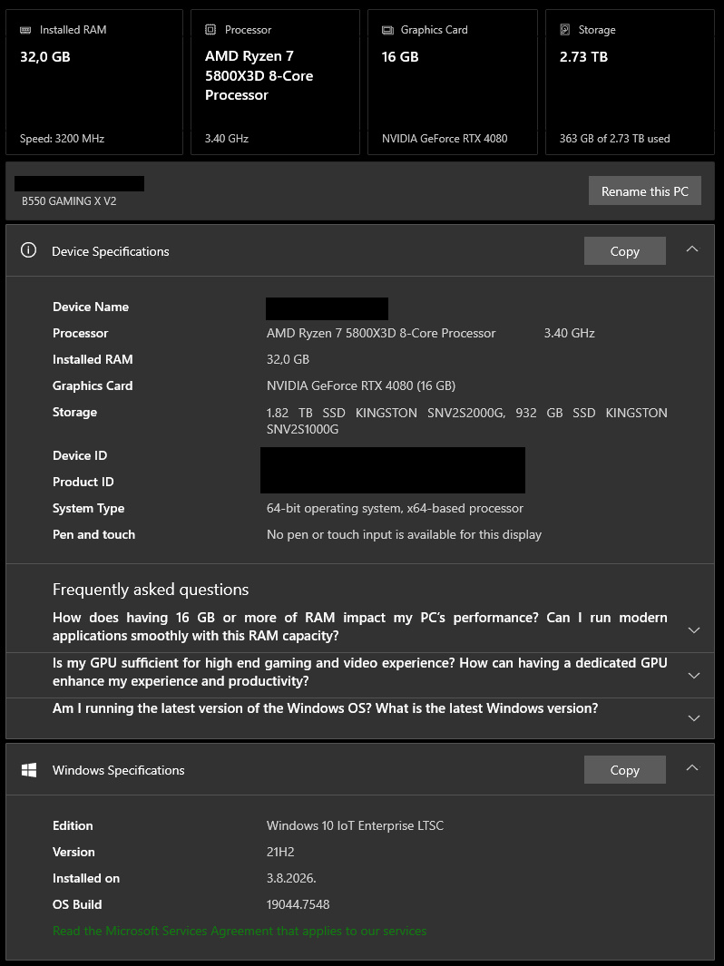Click the 'Pen and touch' label
Image resolution: width=724 pixels, height=966 pixels.
[x=93, y=535]
